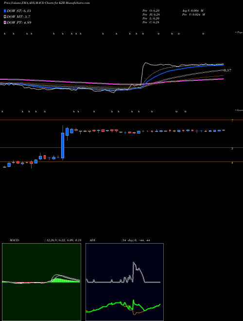Click the 'Pre V: 0.024 M' value
Screen dimensions: 243x321
click(x=193, y=15)
